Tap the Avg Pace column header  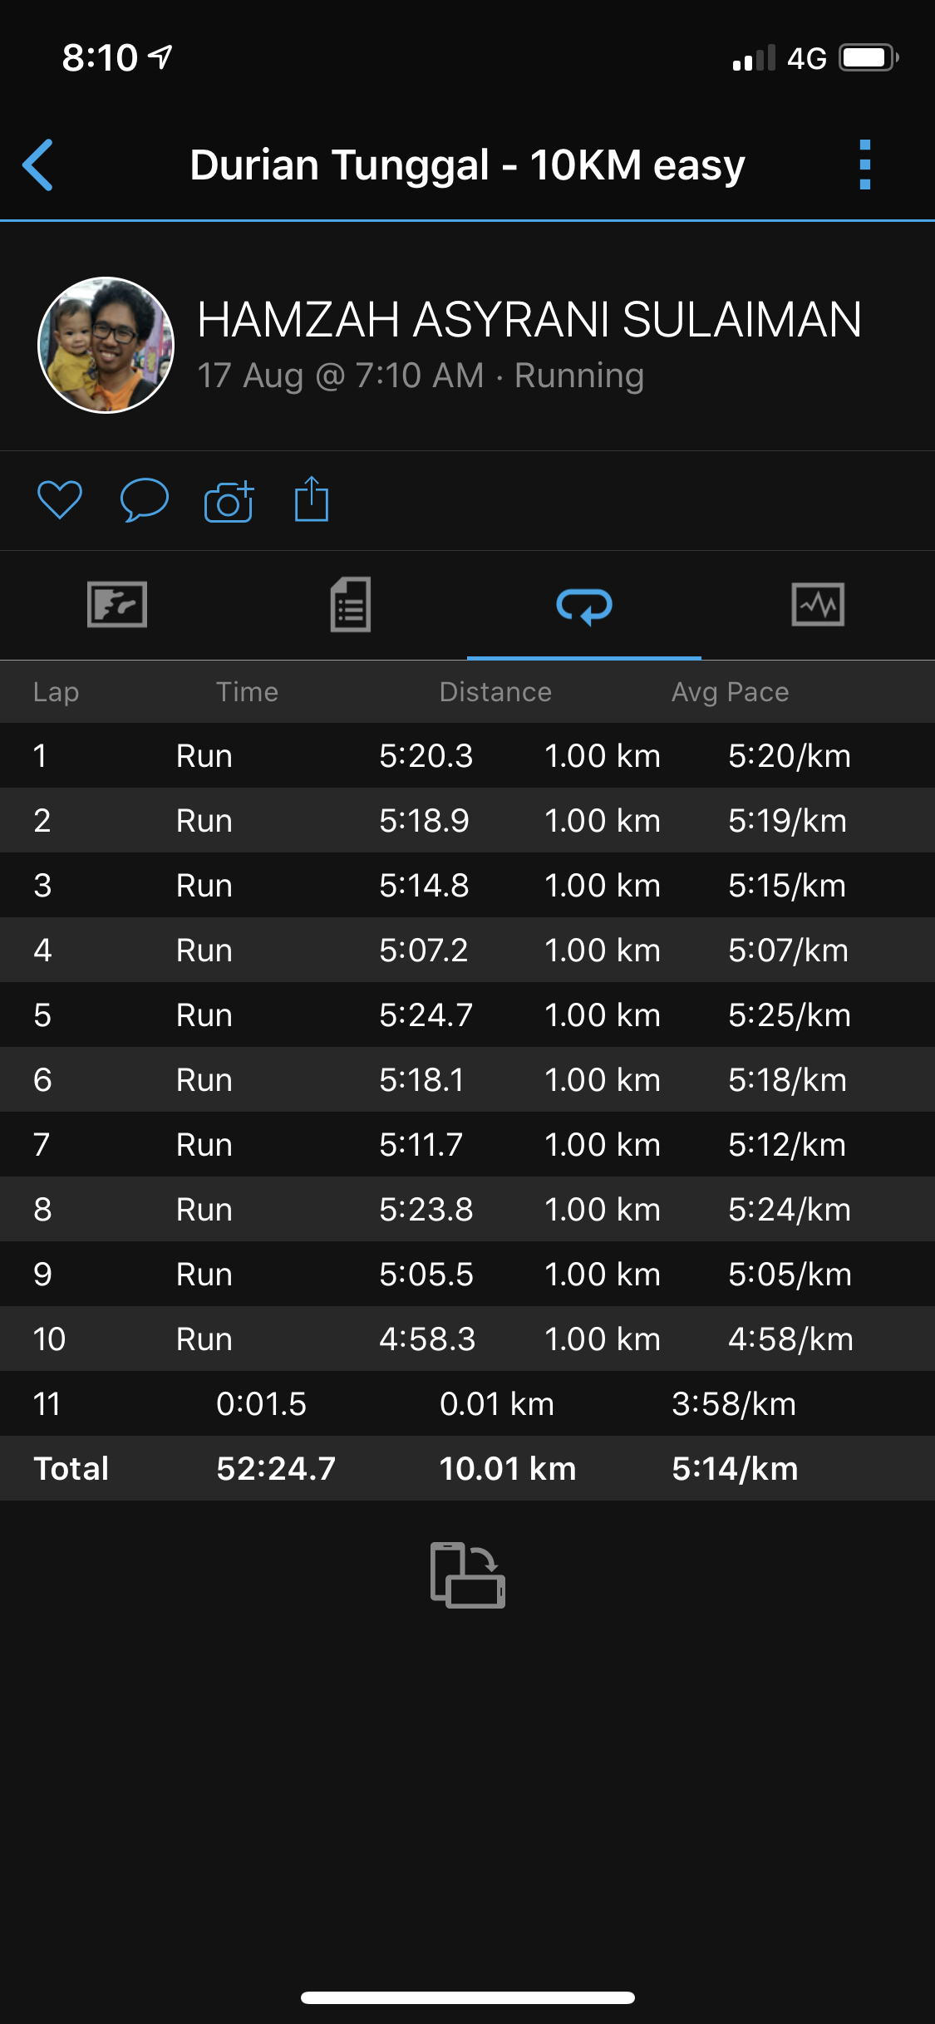(x=730, y=692)
